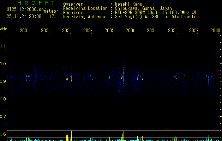This screenshot has height=141, width=222.
Task: Click the meteor count value 17
Action: coord(53,17)
